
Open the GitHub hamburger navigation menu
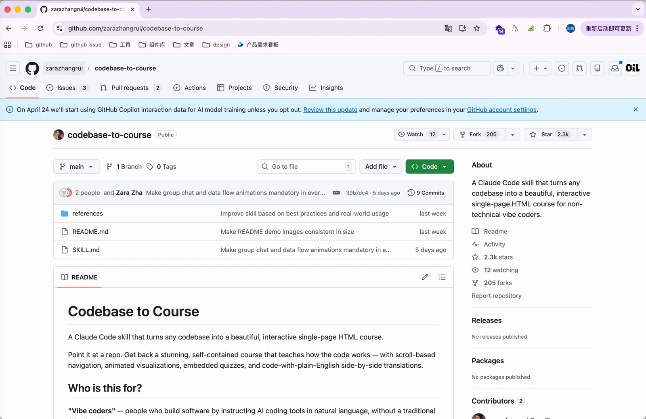coord(13,68)
